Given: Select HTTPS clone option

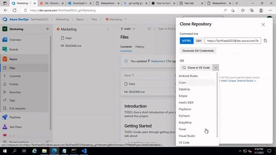Looking at the screenshot, I should pyautogui.click(x=187, y=41).
